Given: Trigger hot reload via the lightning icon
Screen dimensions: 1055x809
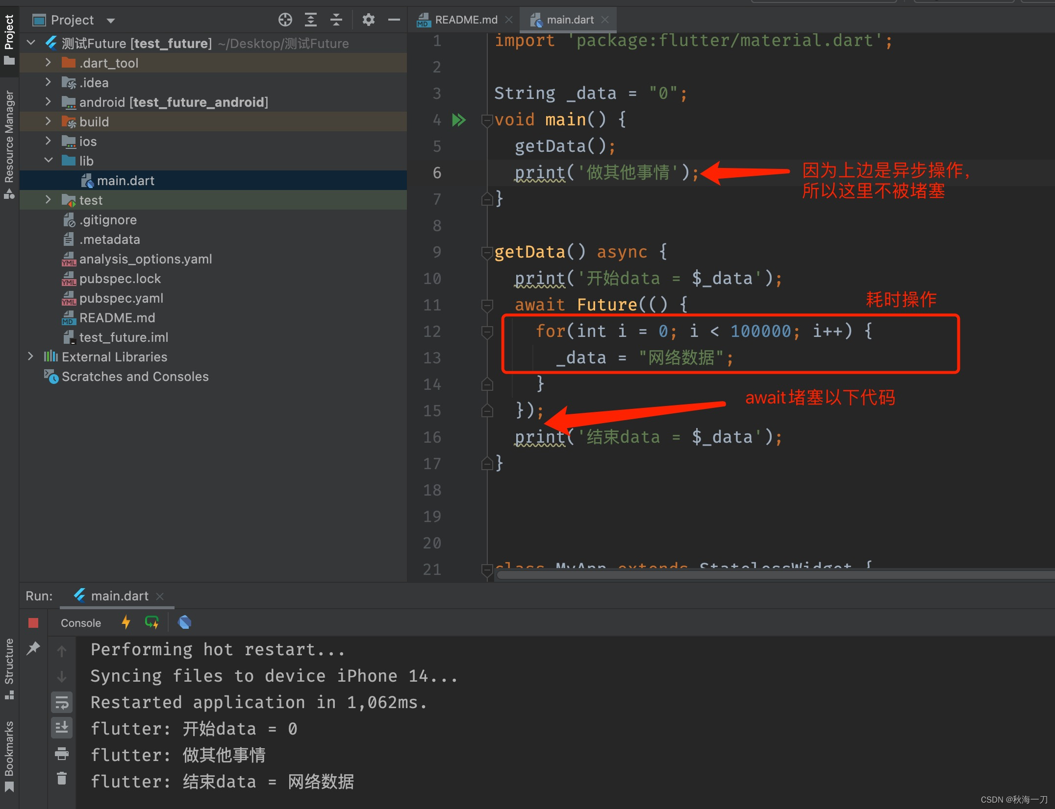Looking at the screenshot, I should click(x=126, y=622).
